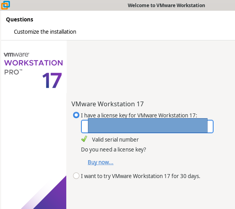The height and width of the screenshot is (209, 235).
Task: Open the 'Buy now...' link
Action: coord(100,162)
